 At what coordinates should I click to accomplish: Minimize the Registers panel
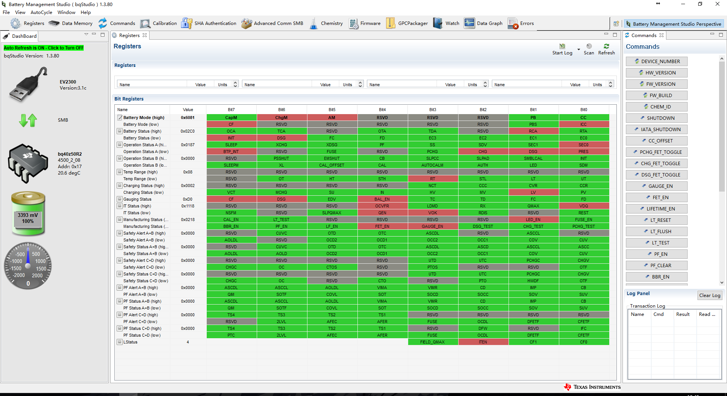click(606, 34)
